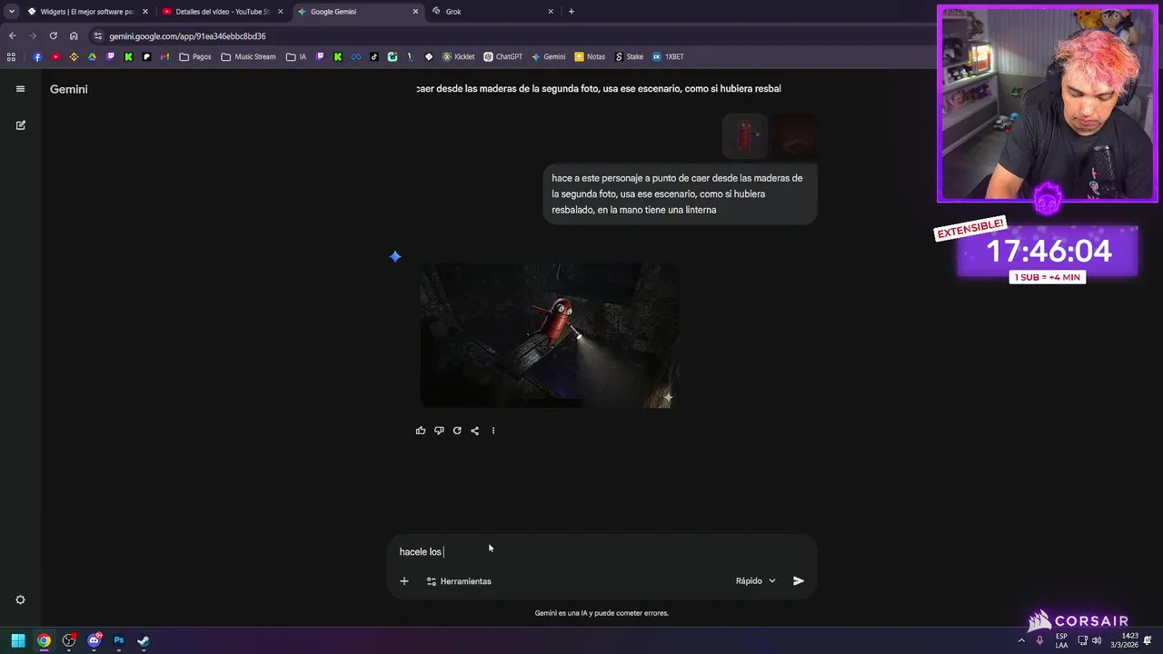Open the first attached red character thumbnail
This screenshot has height=654, width=1163.
(745, 136)
